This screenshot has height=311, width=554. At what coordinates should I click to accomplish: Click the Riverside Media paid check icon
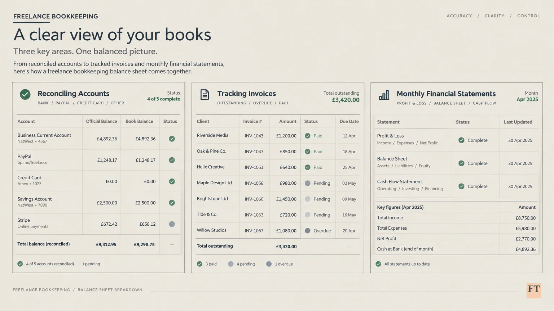tap(308, 136)
